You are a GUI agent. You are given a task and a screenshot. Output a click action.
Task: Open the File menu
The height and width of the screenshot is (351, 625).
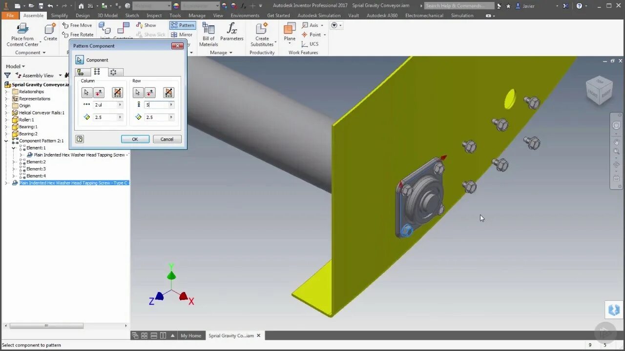point(10,16)
